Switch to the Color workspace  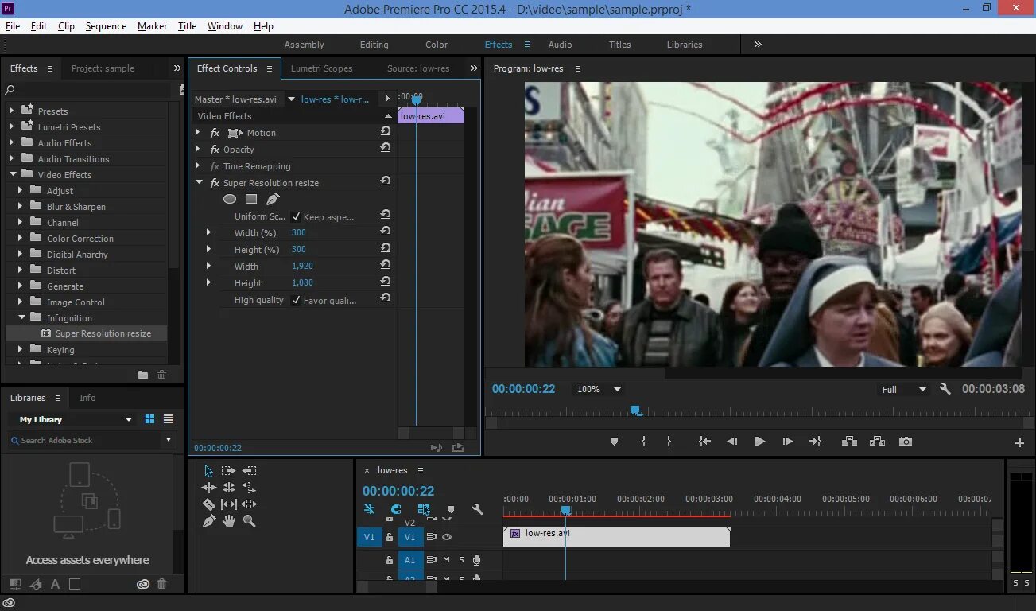tap(436, 45)
